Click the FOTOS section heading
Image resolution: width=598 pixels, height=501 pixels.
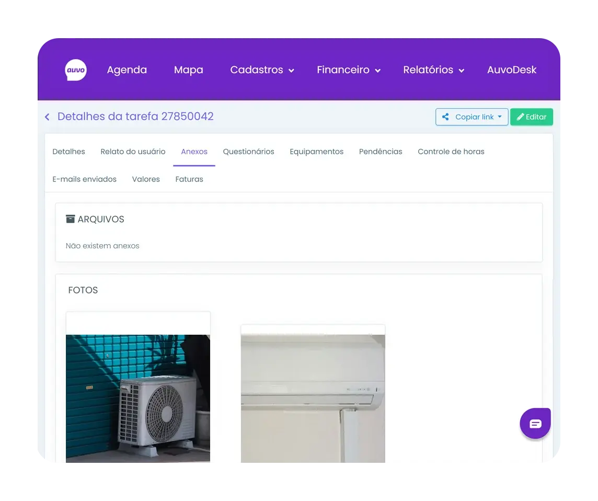(x=83, y=290)
